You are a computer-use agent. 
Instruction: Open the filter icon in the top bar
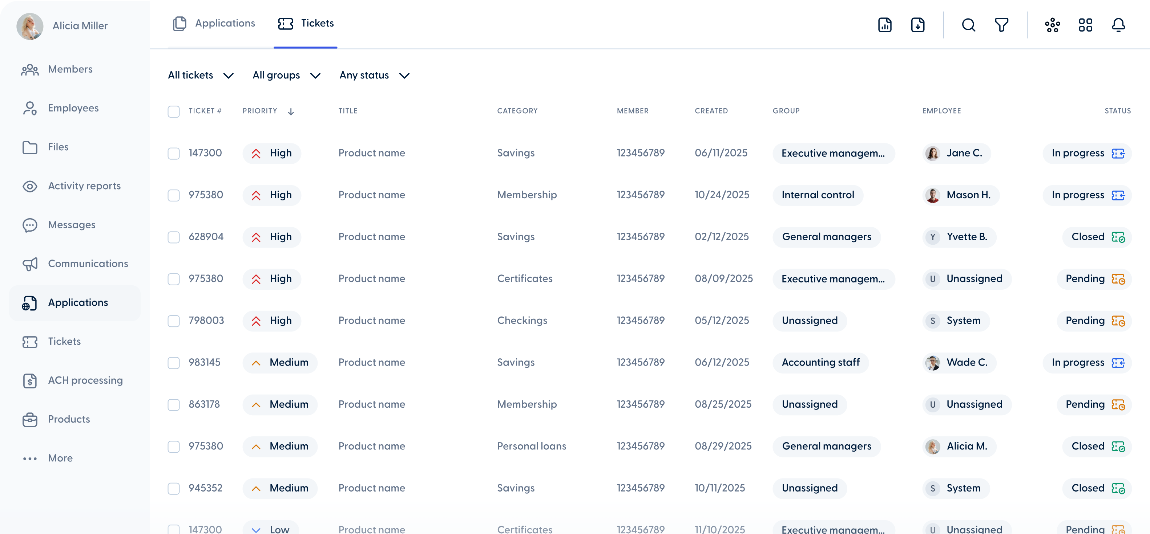pyautogui.click(x=1001, y=25)
